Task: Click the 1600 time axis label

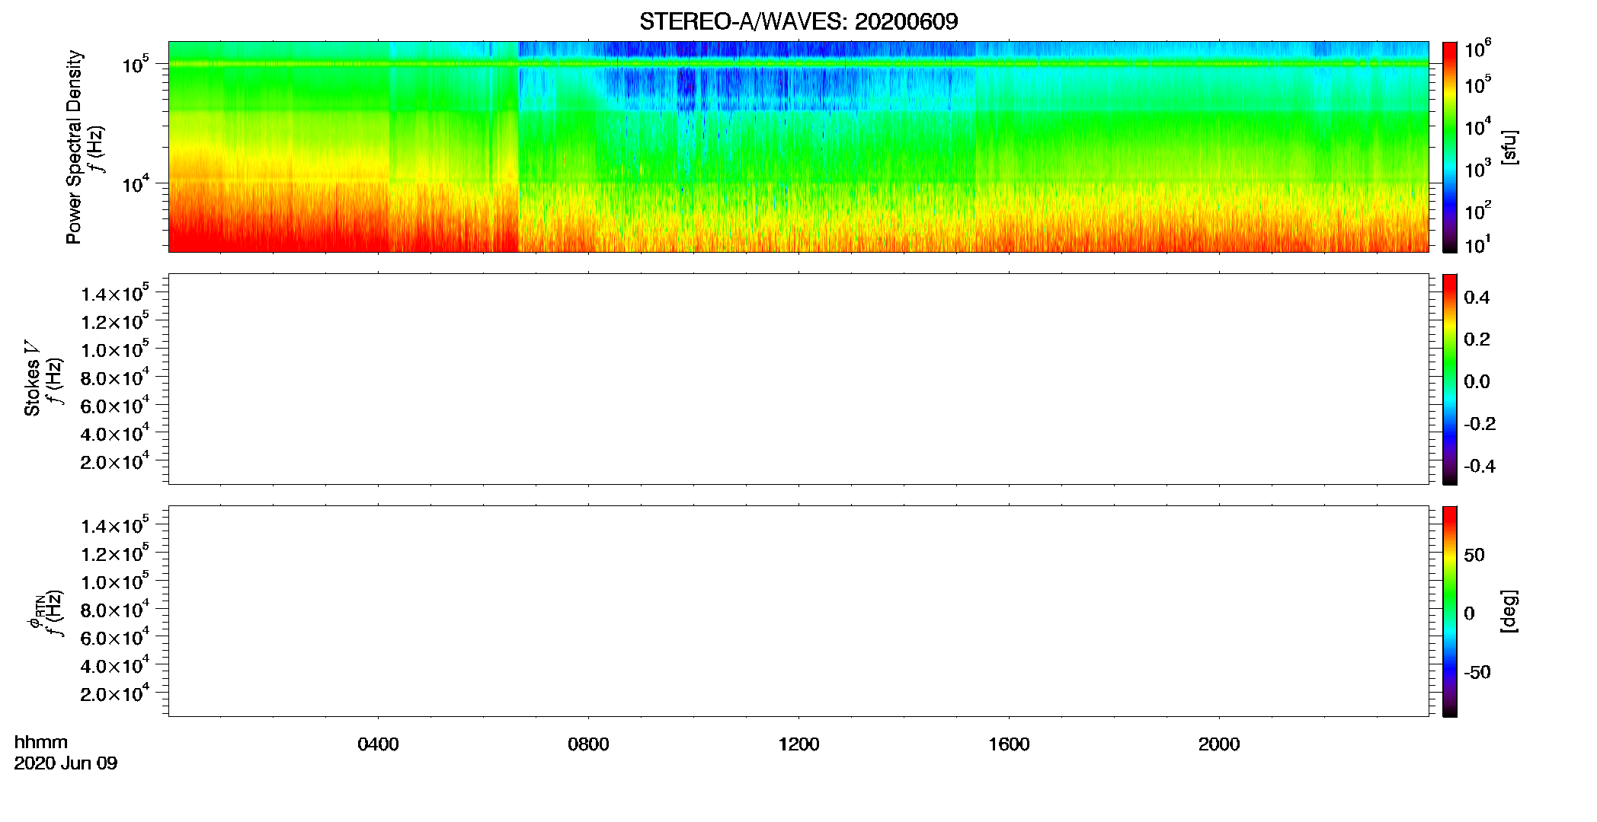Action: (1009, 744)
